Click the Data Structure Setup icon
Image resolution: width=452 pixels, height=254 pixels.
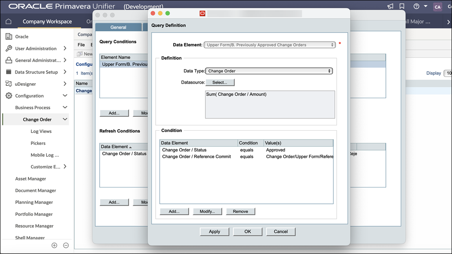[x=9, y=72]
